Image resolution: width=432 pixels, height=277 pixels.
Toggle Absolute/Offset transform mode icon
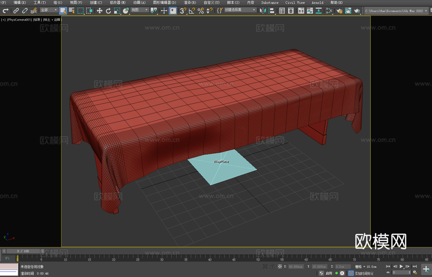click(280, 266)
